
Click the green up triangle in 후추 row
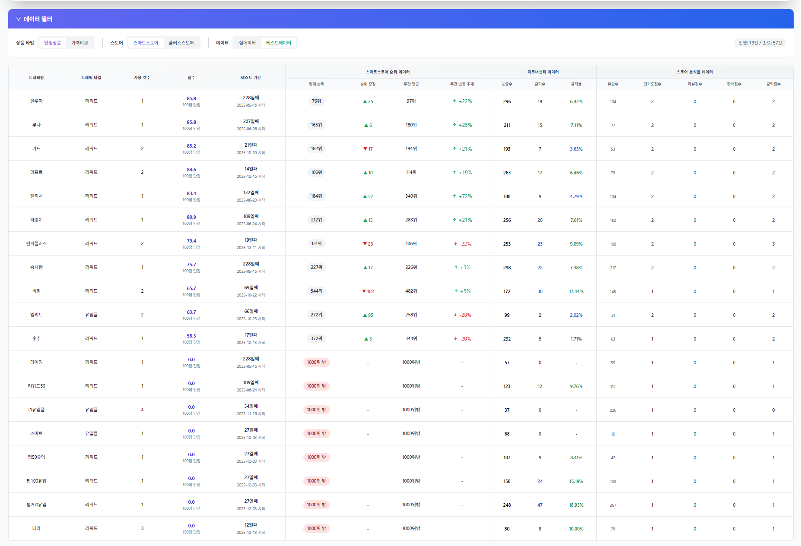coord(366,339)
